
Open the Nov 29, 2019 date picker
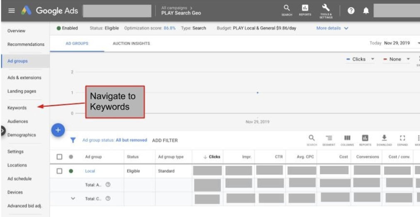click(397, 43)
